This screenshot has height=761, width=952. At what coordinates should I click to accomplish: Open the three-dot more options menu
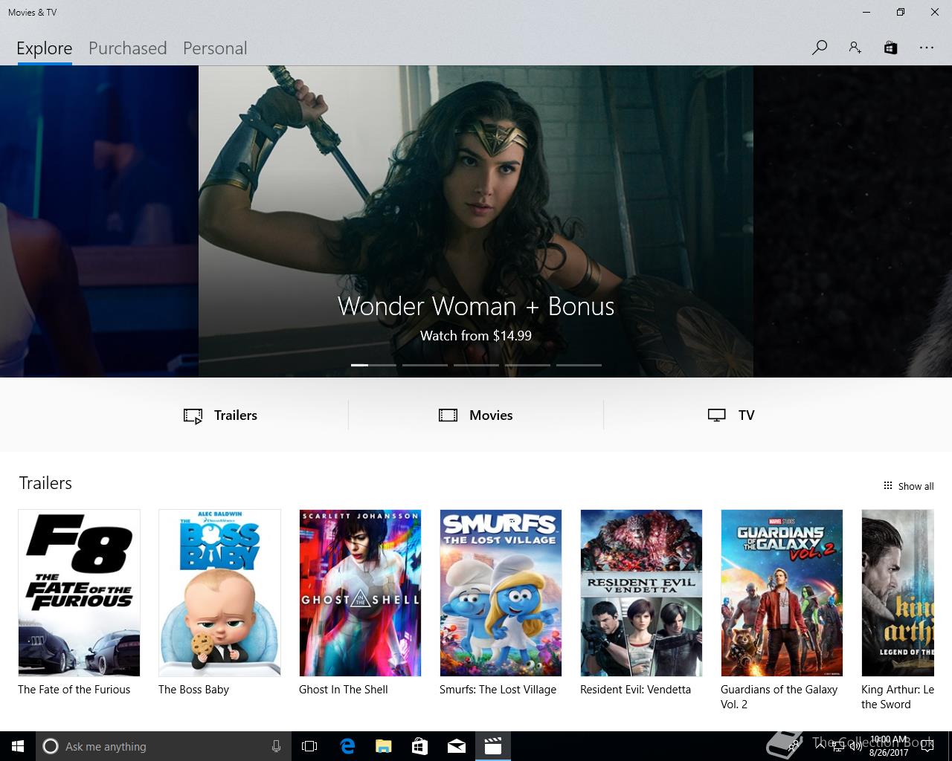[x=926, y=48]
